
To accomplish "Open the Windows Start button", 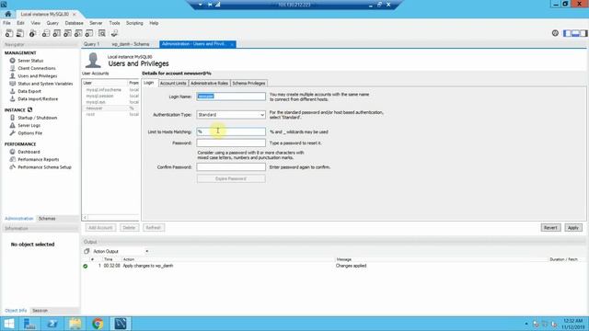I will pos(8,324).
